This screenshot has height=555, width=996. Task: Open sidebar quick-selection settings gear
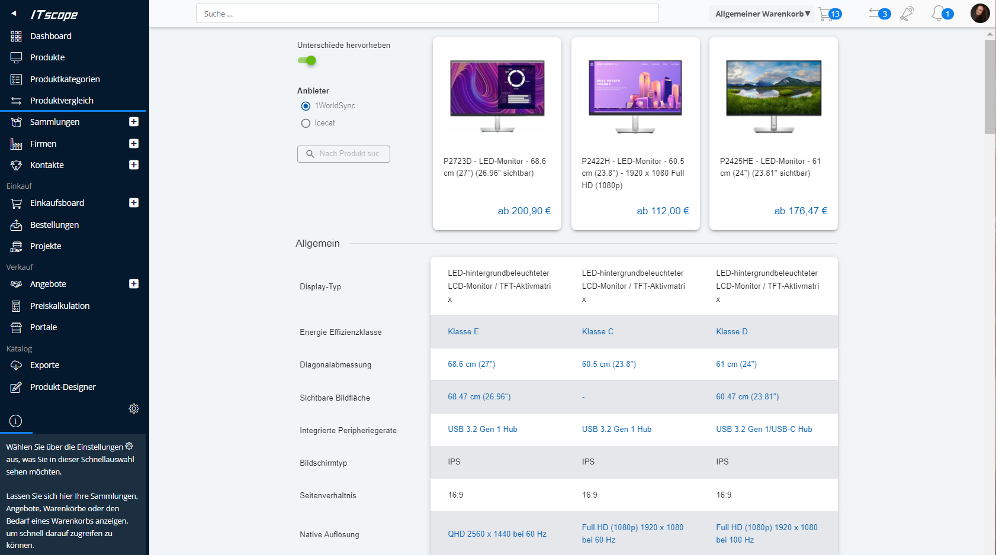click(134, 409)
